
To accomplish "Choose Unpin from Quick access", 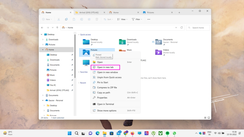I will (x=109, y=77).
